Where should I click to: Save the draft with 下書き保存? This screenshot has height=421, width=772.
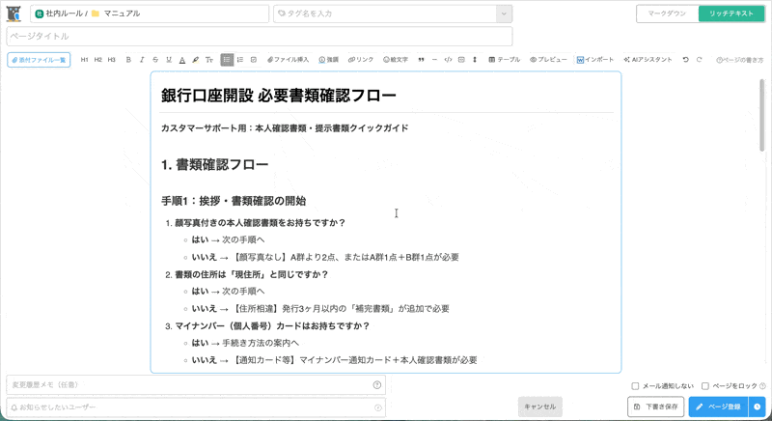point(655,407)
